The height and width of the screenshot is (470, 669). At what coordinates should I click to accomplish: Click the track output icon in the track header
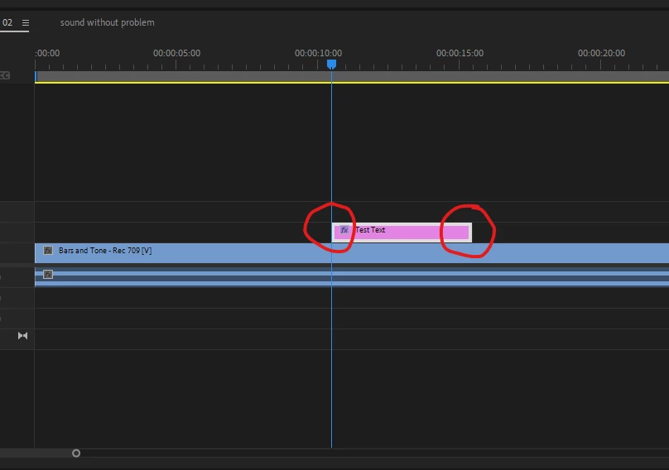click(22, 336)
